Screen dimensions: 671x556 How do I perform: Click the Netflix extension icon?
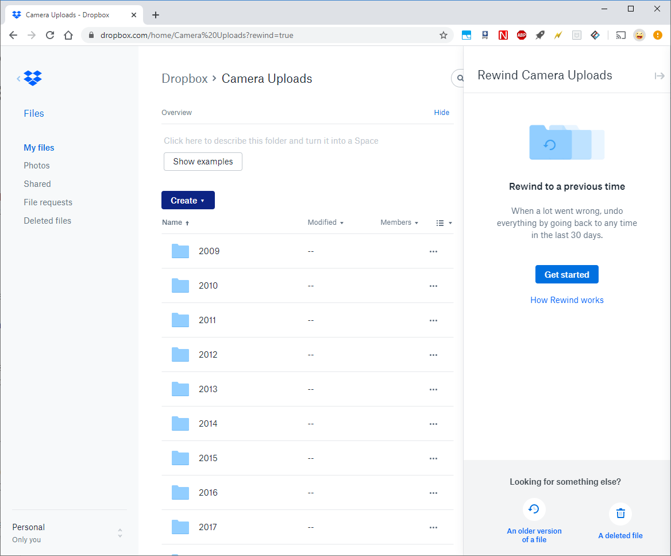pyautogui.click(x=503, y=35)
